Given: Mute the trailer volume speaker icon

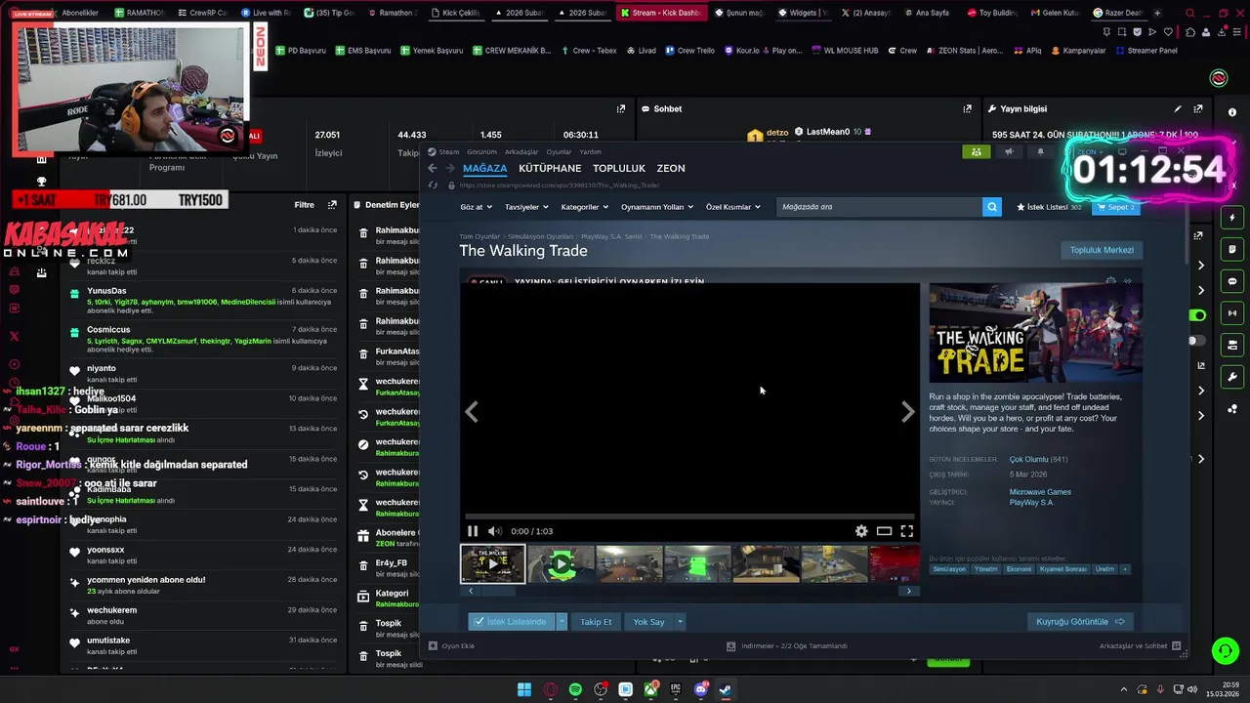Looking at the screenshot, I should coord(494,531).
